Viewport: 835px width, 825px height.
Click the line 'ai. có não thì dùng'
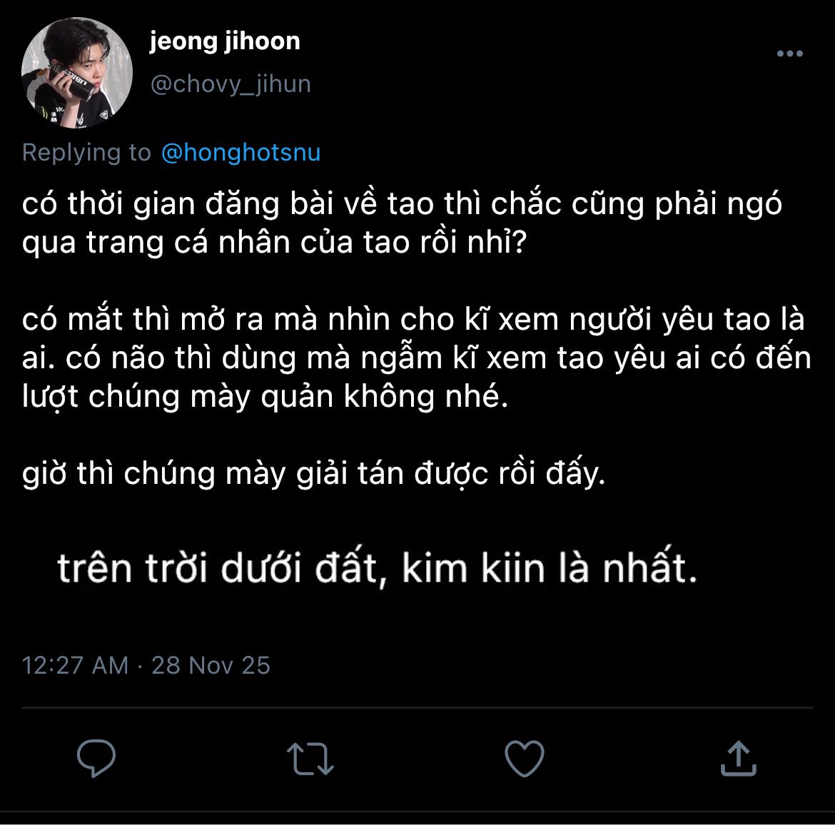click(417, 358)
